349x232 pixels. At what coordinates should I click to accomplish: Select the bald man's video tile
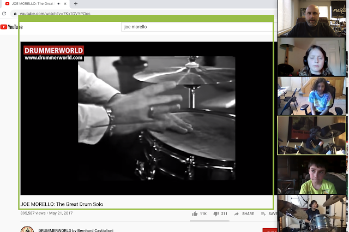[311, 19]
